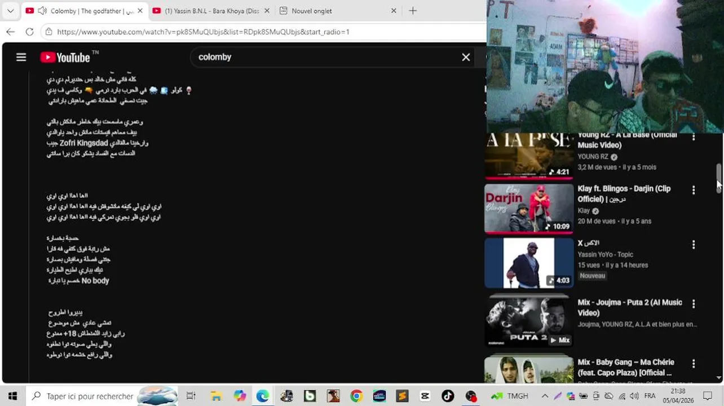Close the 'Colomby | The godfather' tab
The image size is (724, 406).
tap(140, 11)
